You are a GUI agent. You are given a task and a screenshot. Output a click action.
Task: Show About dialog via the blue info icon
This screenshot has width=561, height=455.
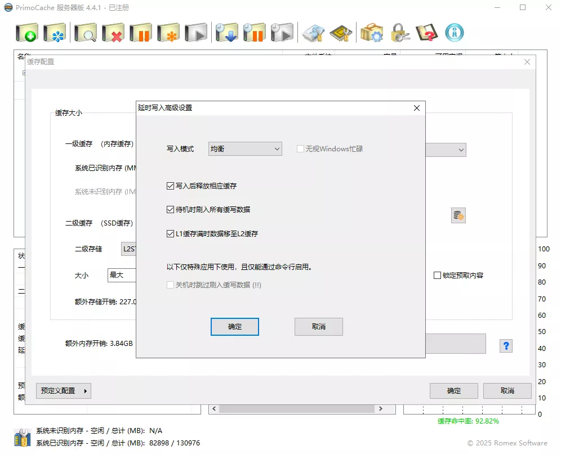tap(454, 32)
